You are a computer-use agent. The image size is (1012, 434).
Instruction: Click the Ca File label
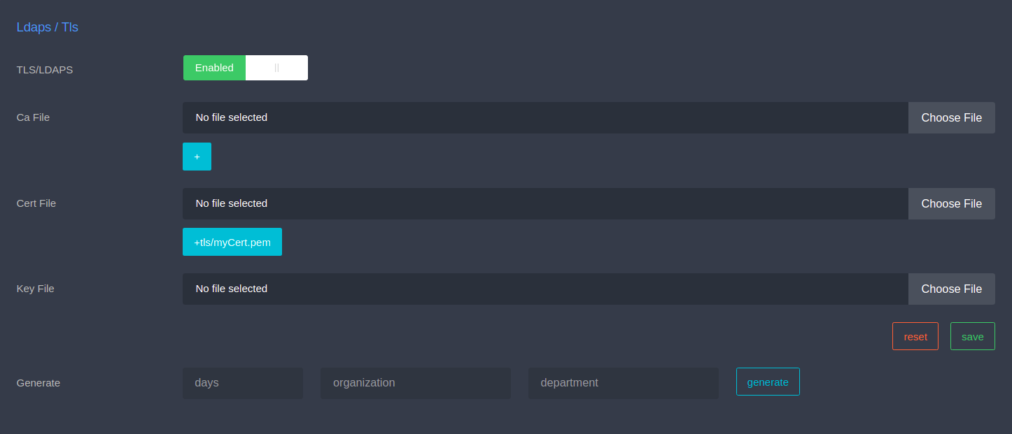coord(34,117)
